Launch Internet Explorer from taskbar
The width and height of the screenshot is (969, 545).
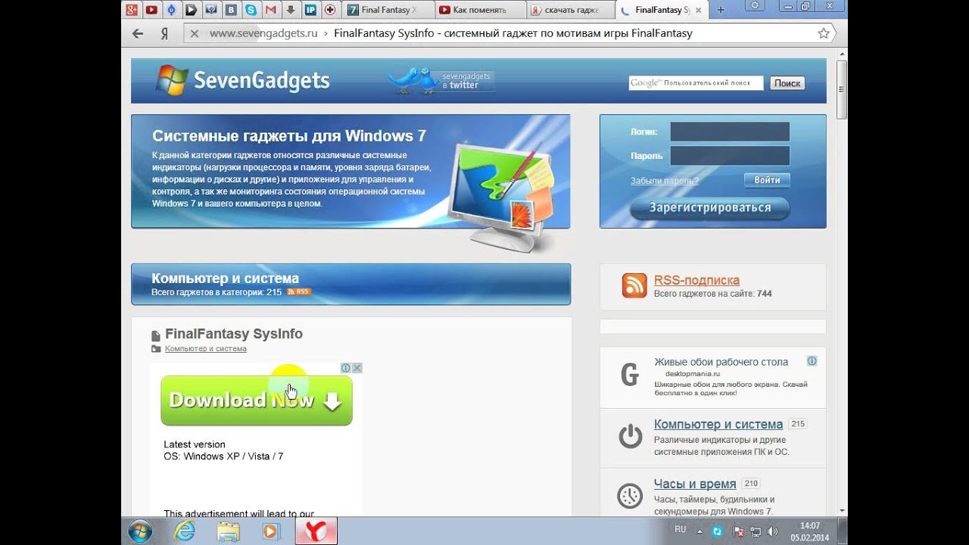click(x=185, y=531)
